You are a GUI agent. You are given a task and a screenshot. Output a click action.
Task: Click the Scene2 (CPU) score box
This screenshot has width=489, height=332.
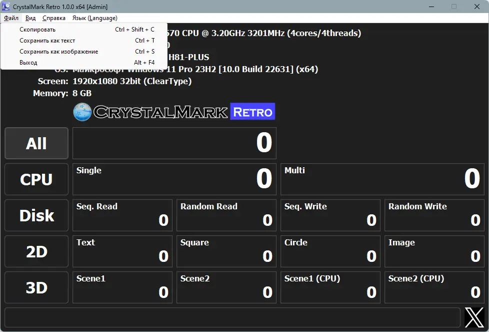pyautogui.click(x=434, y=287)
